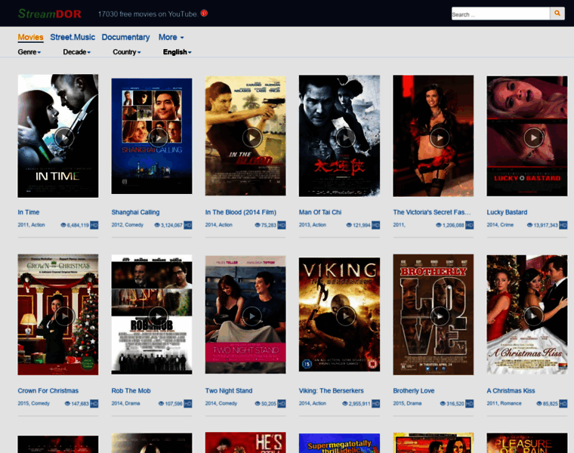This screenshot has width=574, height=453.
Task: Open Two Night Stand title link
Action: click(229, 391)
